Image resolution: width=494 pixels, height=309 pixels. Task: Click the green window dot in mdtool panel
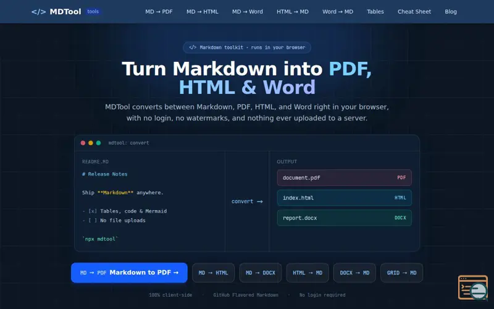(98, 143)
